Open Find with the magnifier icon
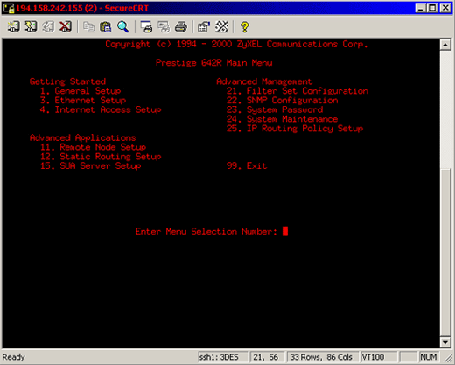This screenshot has width=455, height=365. coord(122,26)
